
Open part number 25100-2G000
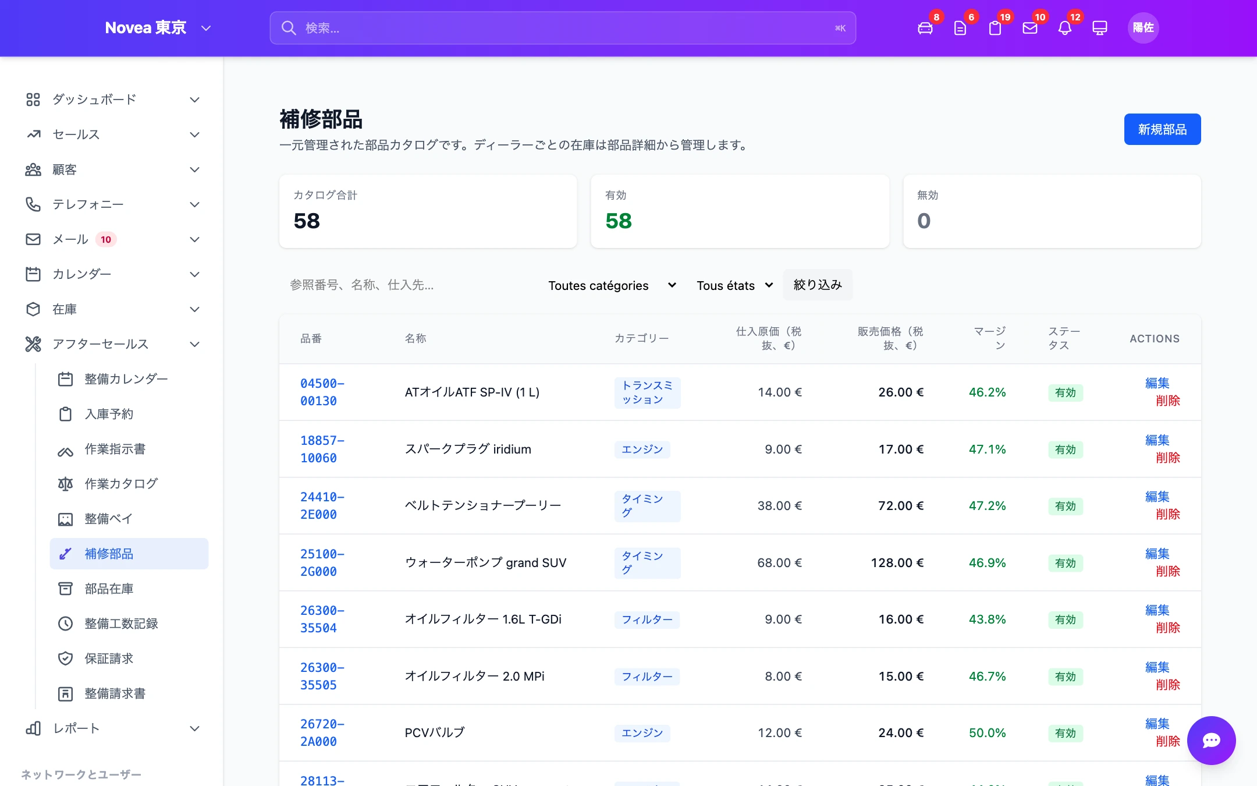pos(322,563)
